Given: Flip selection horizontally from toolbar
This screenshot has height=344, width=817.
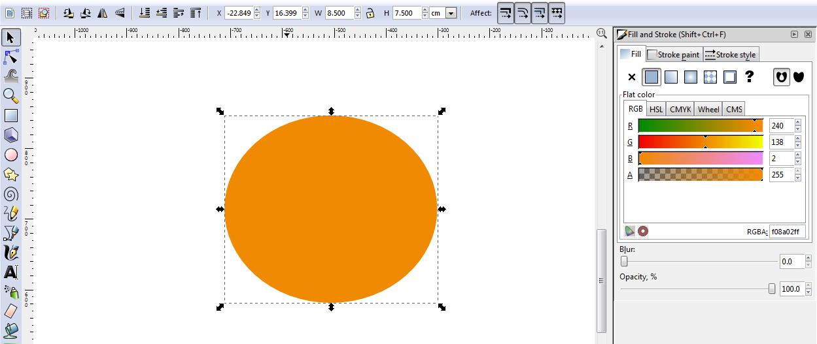Looking at the screenshot, I should (x=101, y=13).
